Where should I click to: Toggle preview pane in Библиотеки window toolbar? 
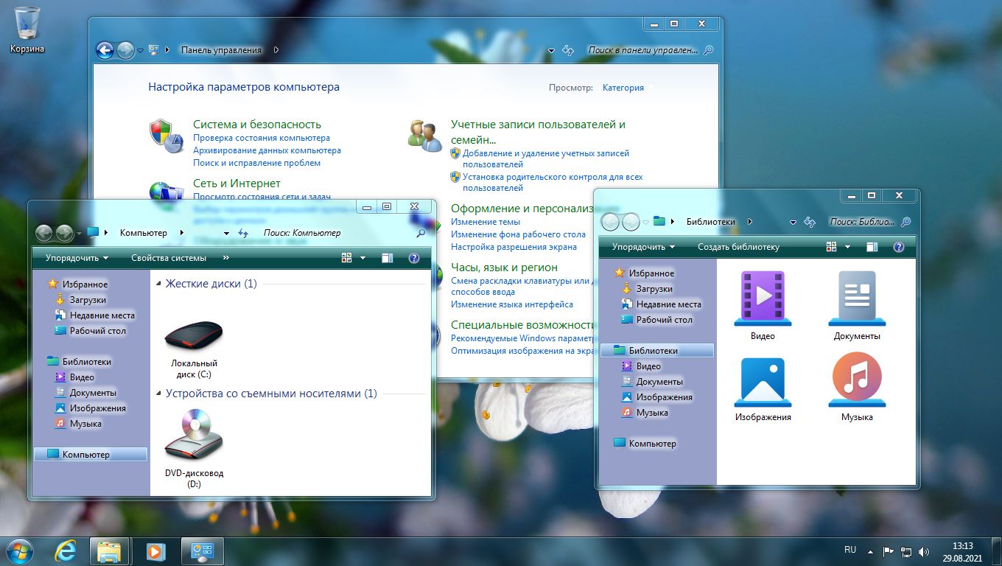coord(873,247)
